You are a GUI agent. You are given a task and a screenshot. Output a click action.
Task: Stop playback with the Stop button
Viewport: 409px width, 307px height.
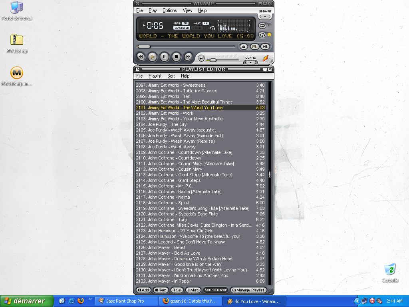click(x=176, y=57)
